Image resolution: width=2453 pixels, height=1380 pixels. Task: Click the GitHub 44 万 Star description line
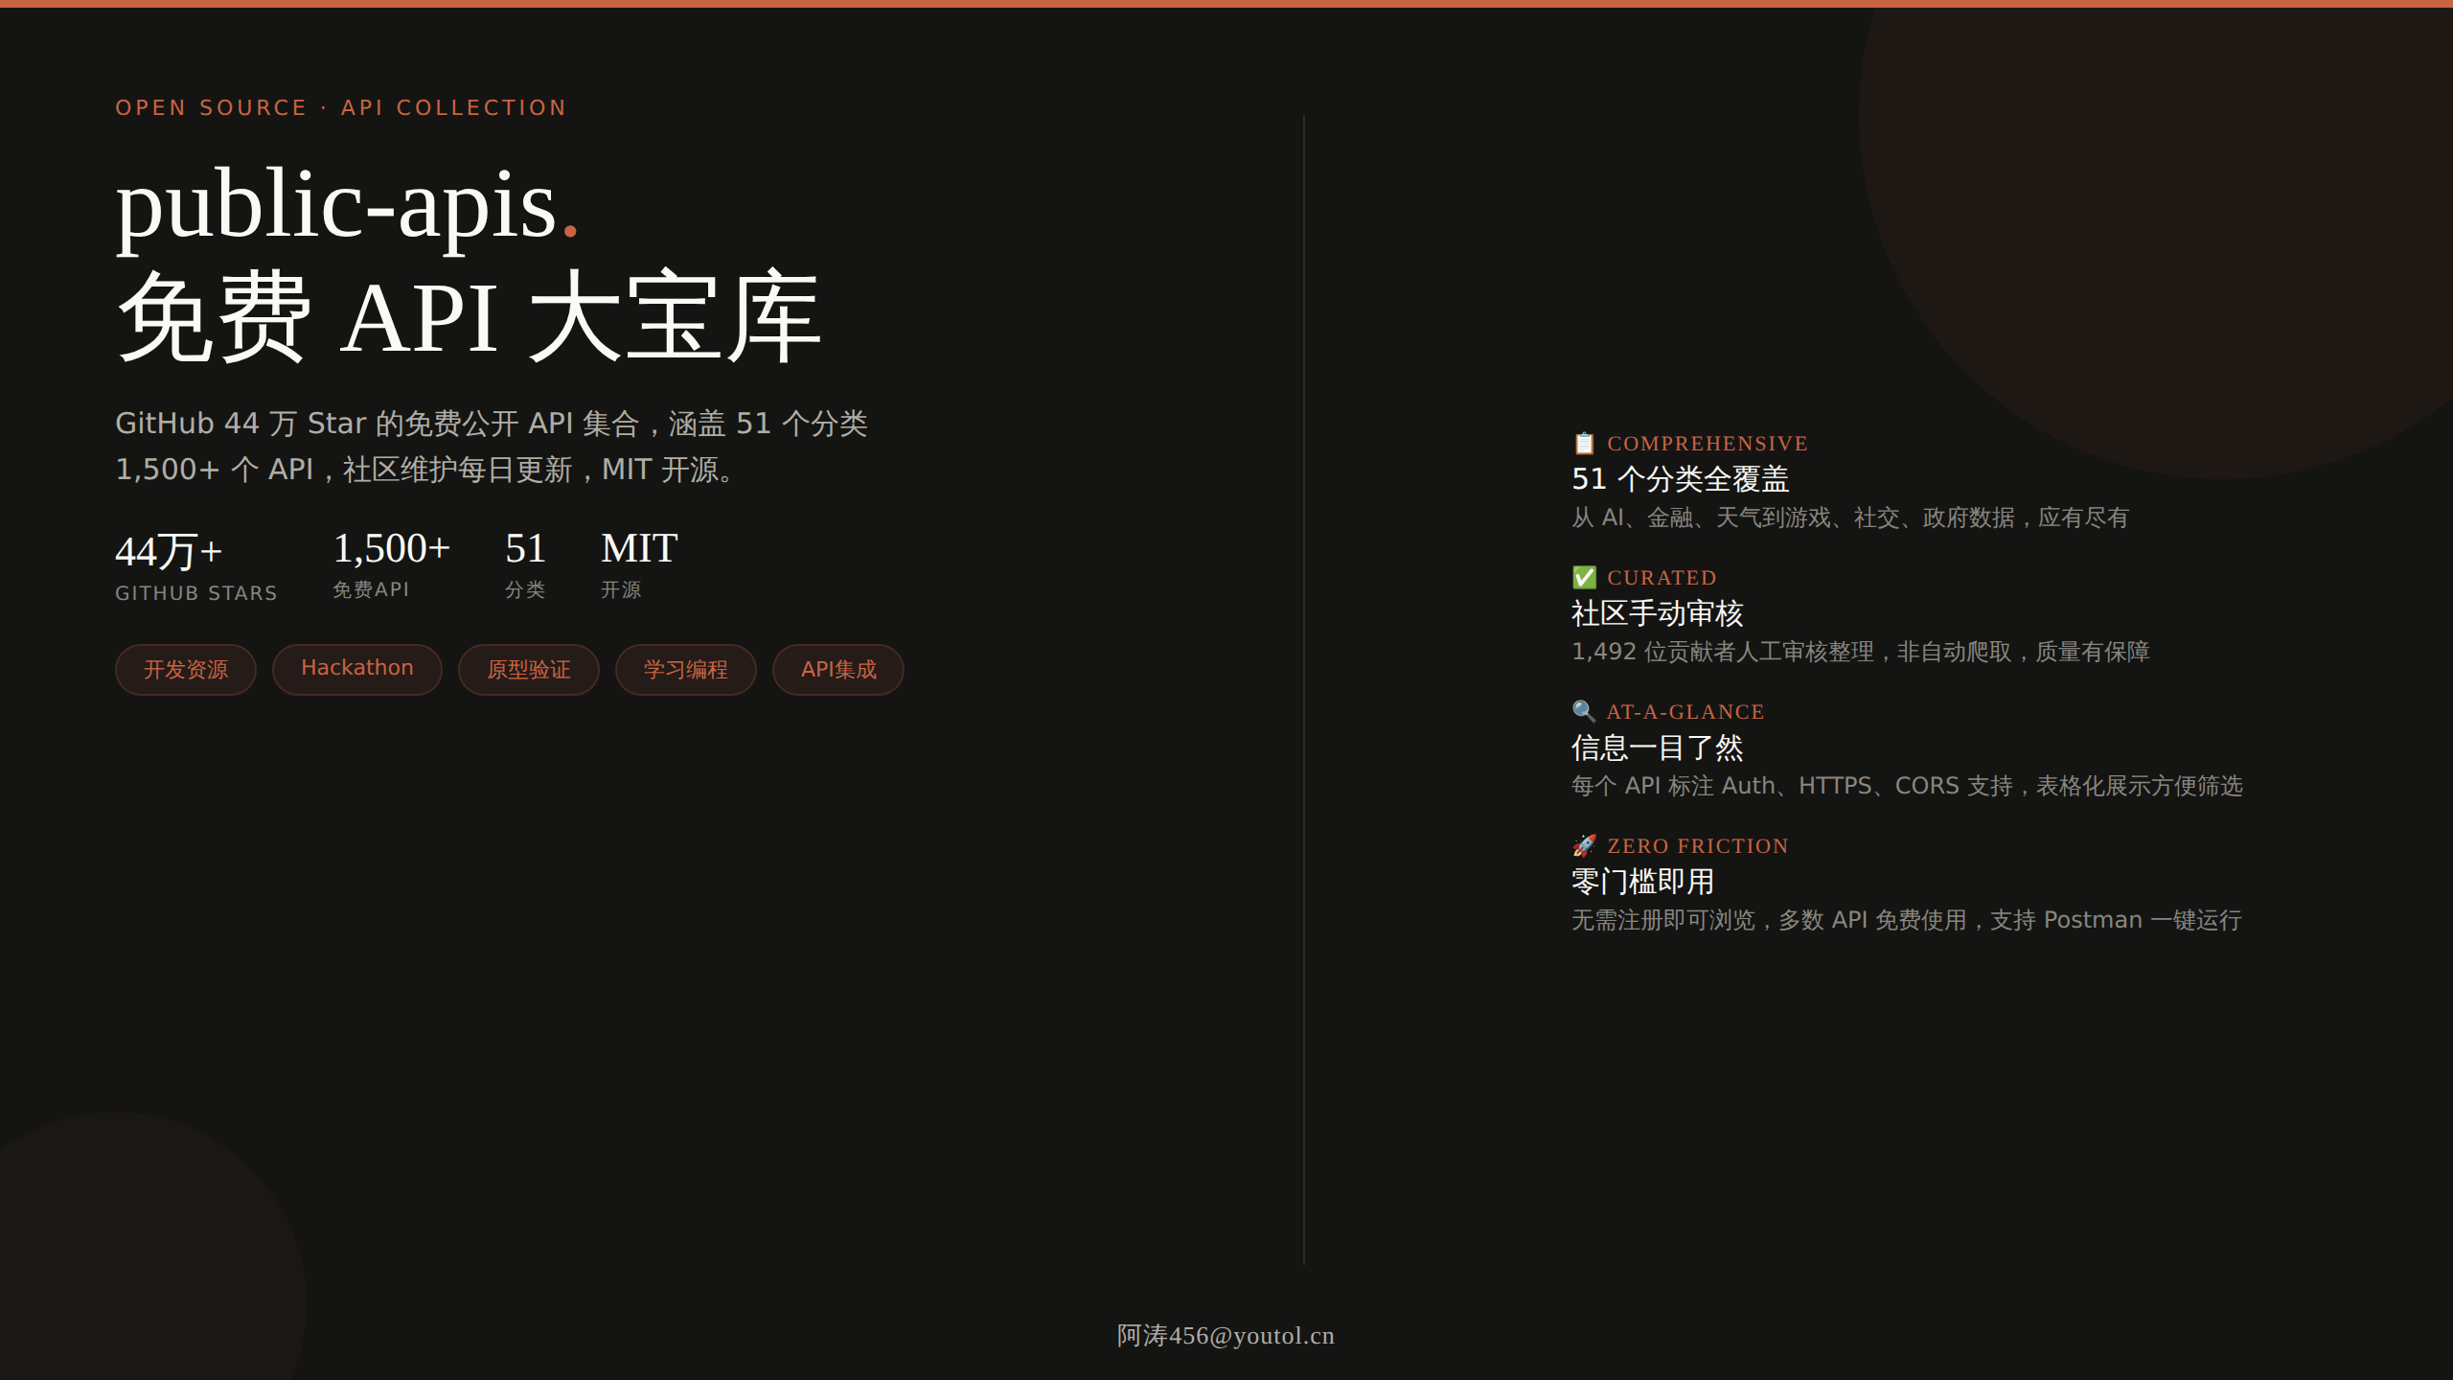coord(492,424)
